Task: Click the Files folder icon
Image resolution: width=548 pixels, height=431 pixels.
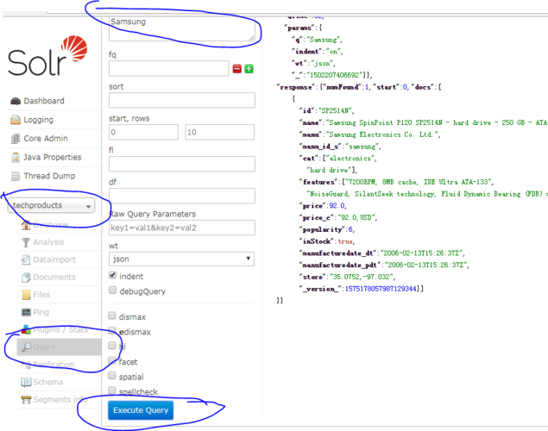Action: [26, 295]
